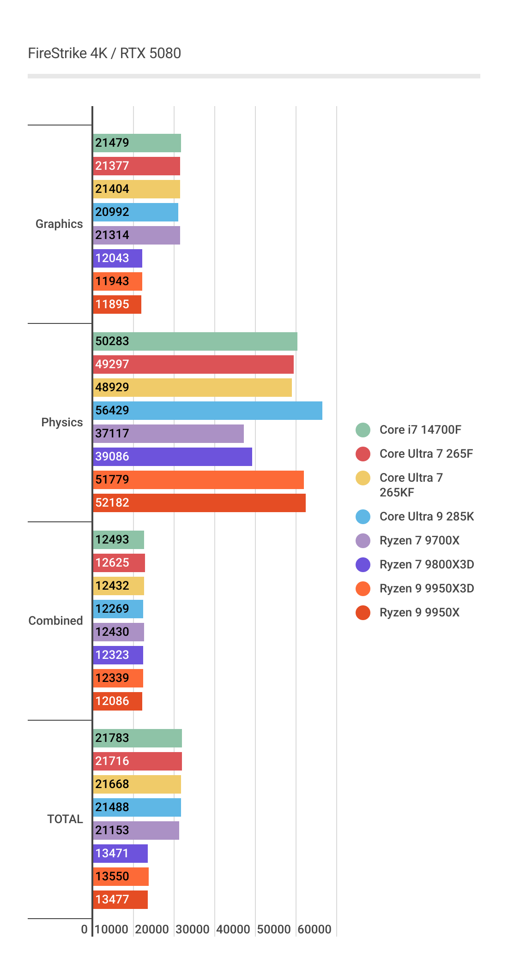The image size is (508, 968).
Task: Click the Core Ultra 7 265KF legend dot
Action: click(x=363, y=478)
